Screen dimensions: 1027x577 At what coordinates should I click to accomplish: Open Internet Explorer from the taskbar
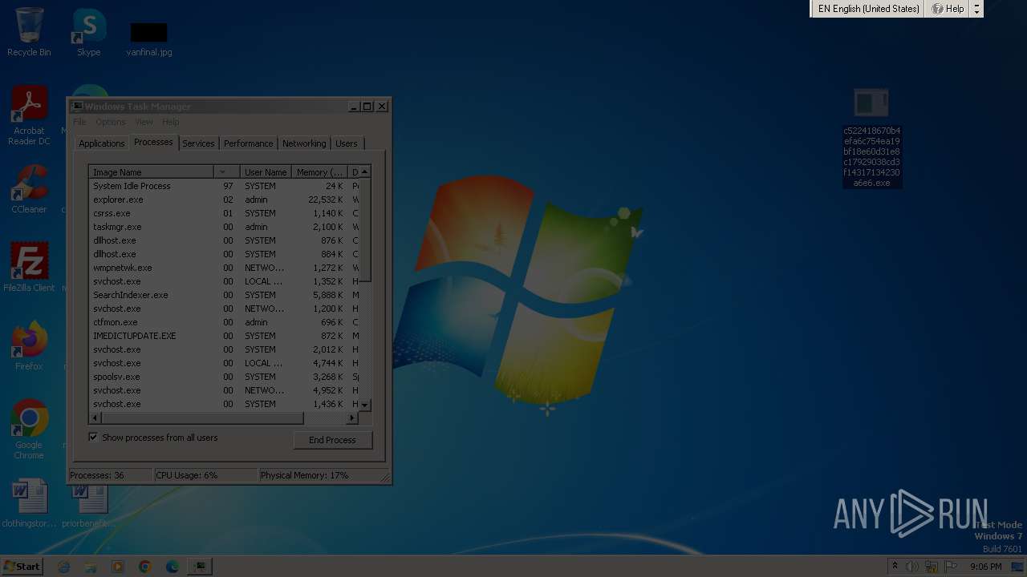(x=64, y=567)
